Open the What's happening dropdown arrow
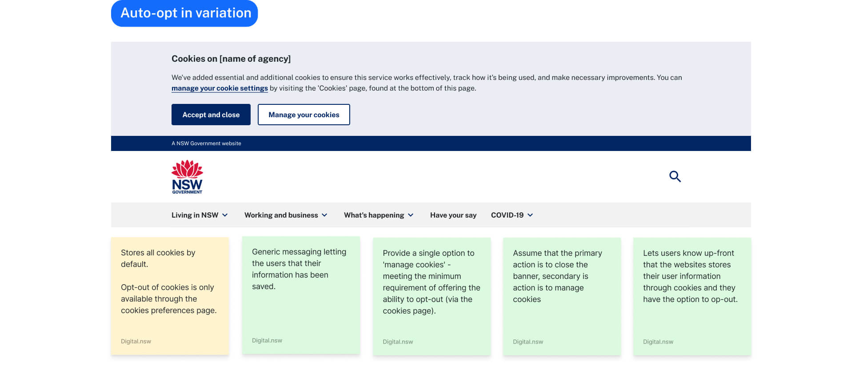This screenshot has height=365, width=859. tap(411, 215)
